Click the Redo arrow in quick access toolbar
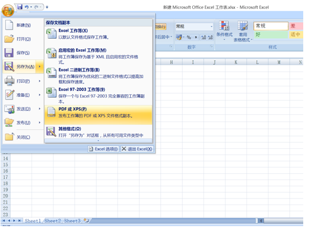 (x=37, y=7)
